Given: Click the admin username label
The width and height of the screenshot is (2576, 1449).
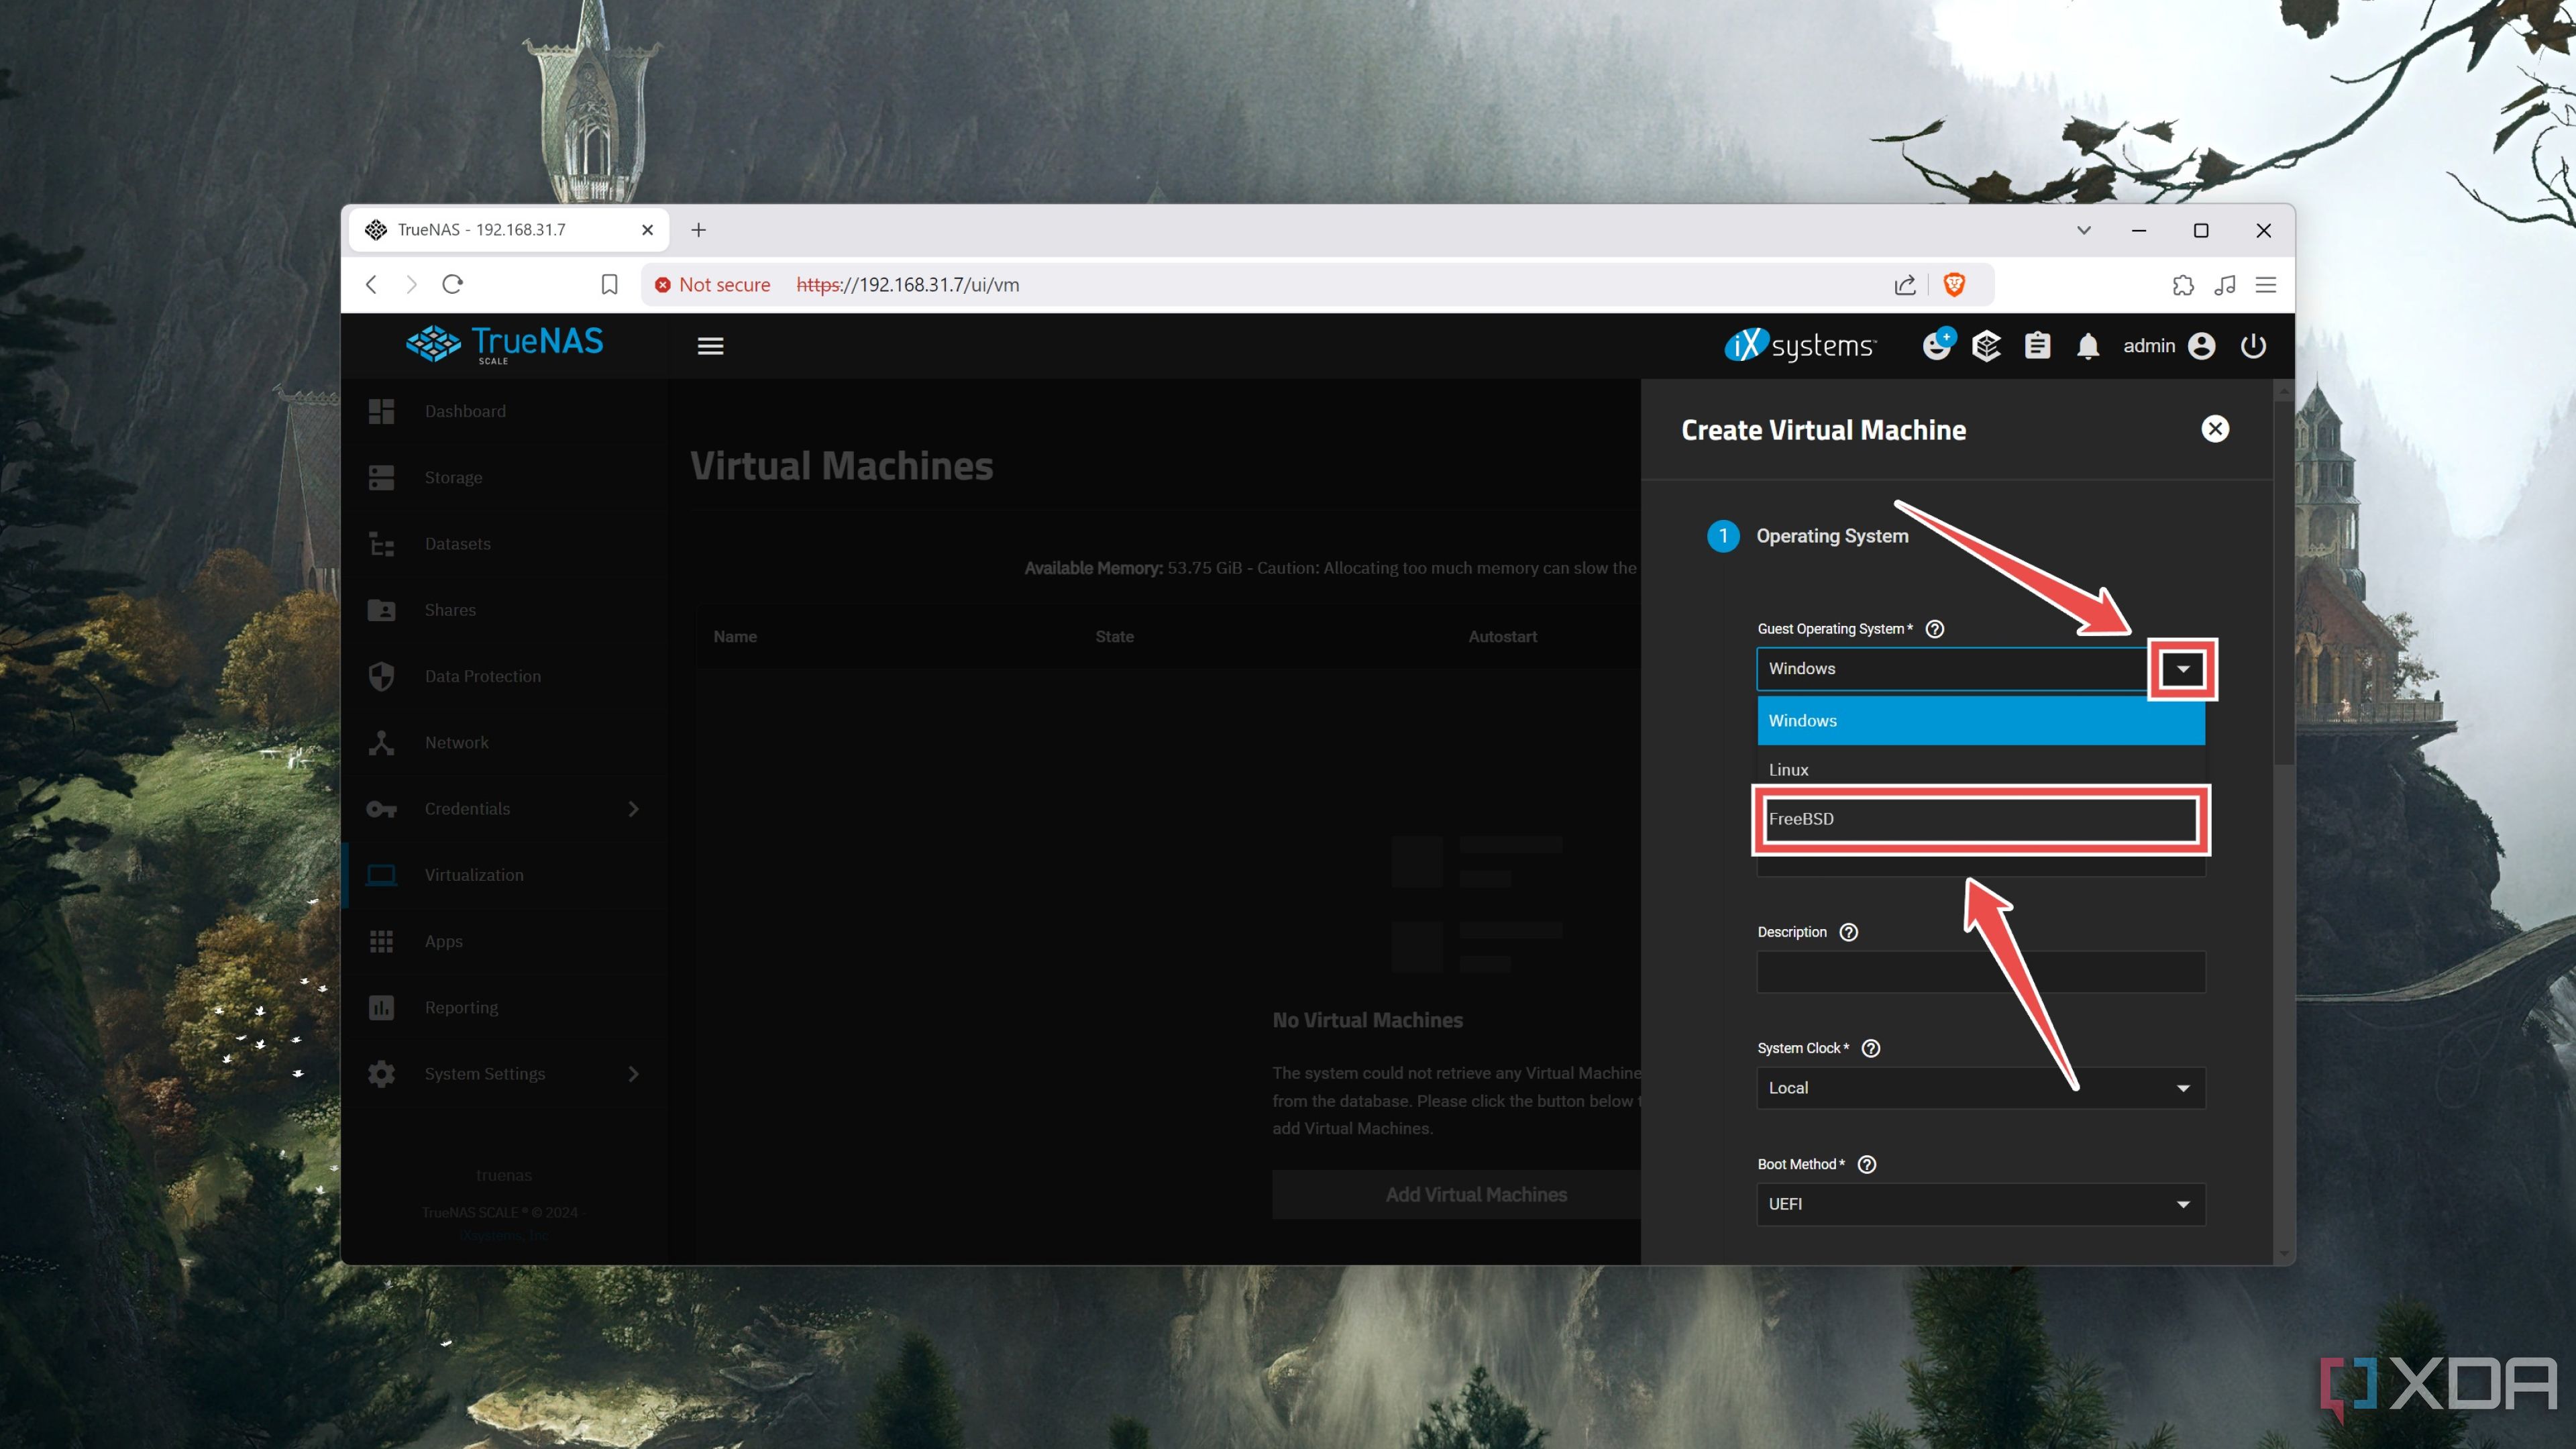Looking at the screenshot, I should tap(2149, 346).
